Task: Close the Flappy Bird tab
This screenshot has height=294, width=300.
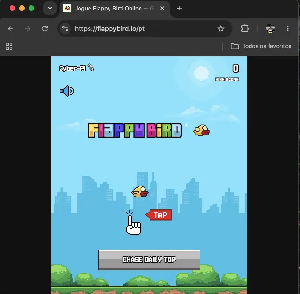Action: click(x=162, y=8)
